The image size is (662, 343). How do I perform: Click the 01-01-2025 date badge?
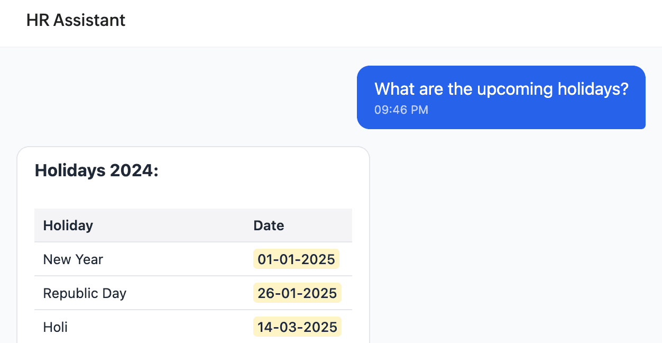(x=296, y=259)
